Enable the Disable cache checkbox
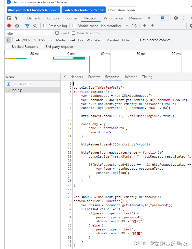This screenshot has width=192, height=249. (74, 26)
